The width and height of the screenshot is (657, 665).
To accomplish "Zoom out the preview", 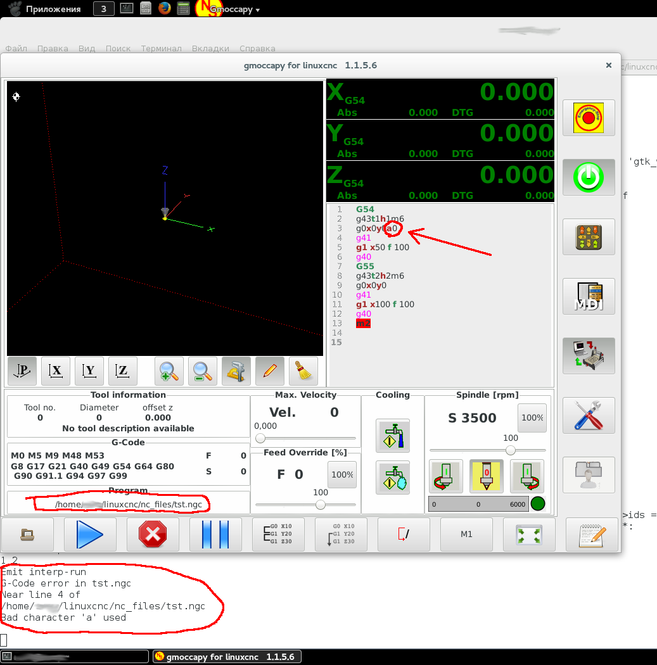I will 202,371.
